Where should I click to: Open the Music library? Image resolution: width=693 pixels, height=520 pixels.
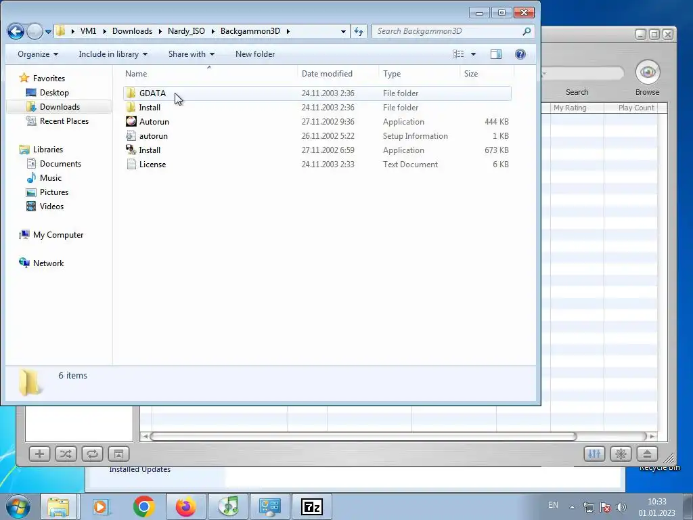50,178
